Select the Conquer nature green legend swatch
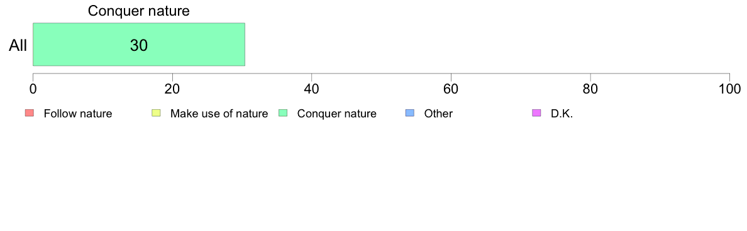This screenshot has height=231, width=747. click(282, 113)
